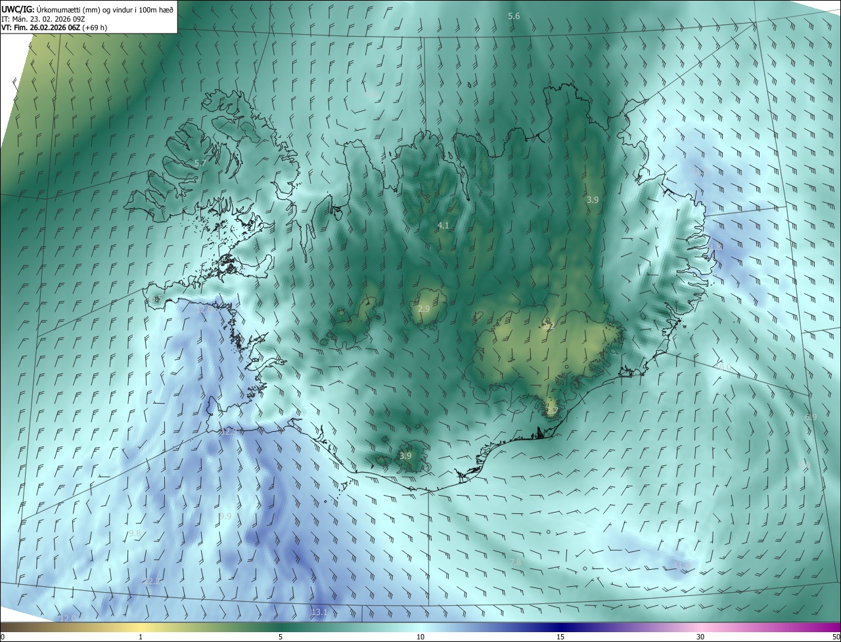Click the colorbar tick label 50

(835, 637)
